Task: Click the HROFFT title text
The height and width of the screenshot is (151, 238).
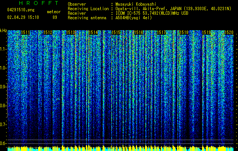Action: (39, 3)
